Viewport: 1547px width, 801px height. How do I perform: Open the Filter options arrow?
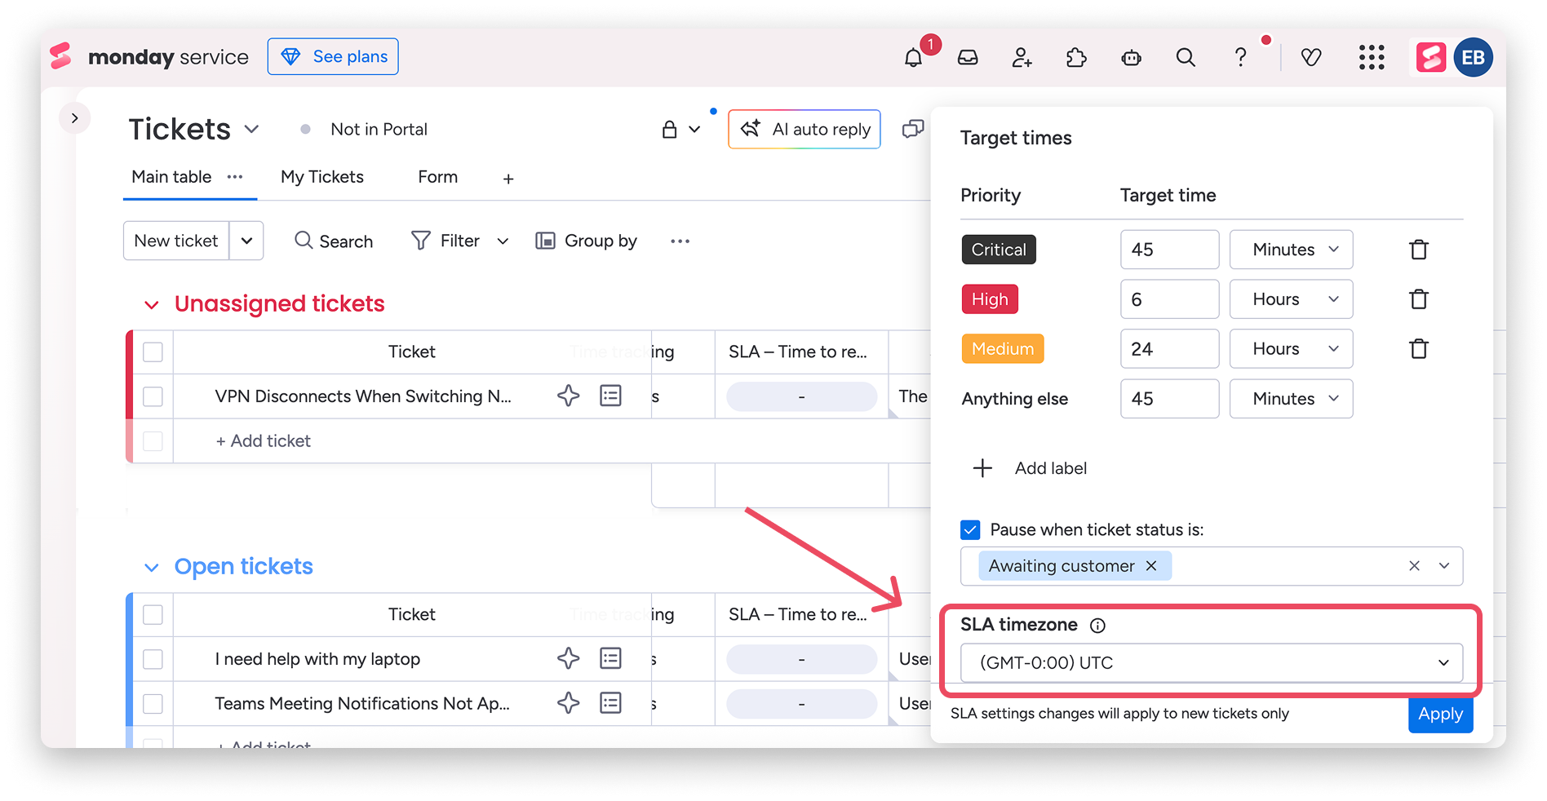[x=503, y=241]
